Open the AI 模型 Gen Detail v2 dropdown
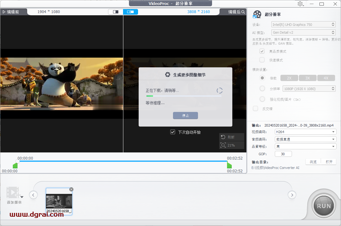The width and height of the screenshot is (341, 226). click(x=304, y=32)
